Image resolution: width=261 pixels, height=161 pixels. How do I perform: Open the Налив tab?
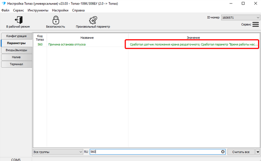coord(16,57)
